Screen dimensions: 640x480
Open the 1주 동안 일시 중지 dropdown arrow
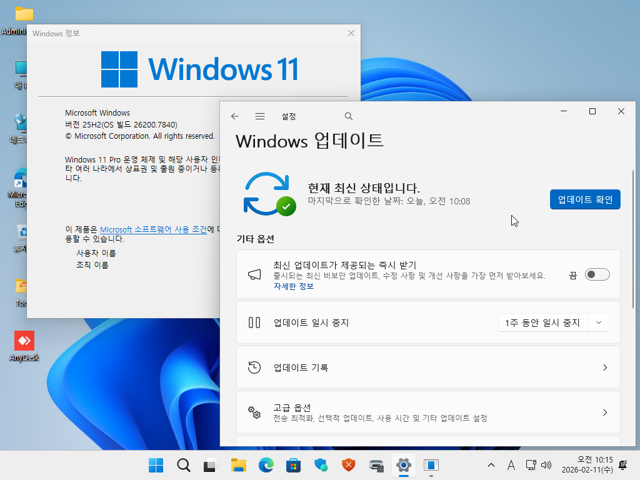tap(599, 322)
